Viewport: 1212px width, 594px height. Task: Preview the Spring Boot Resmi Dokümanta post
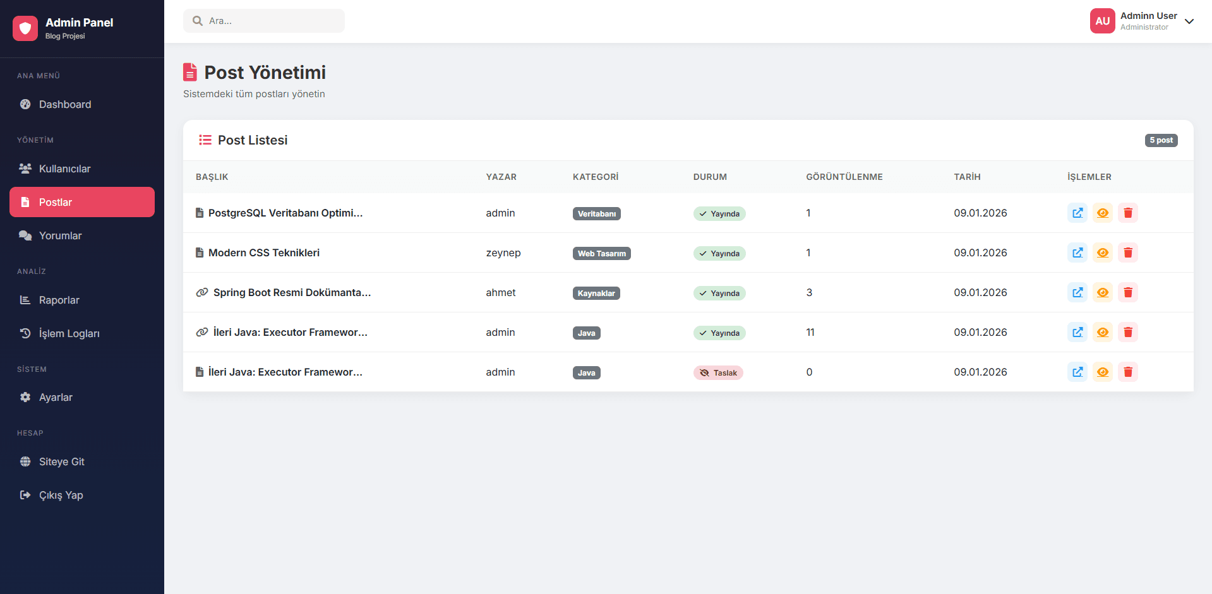(x=1103, y=292)
